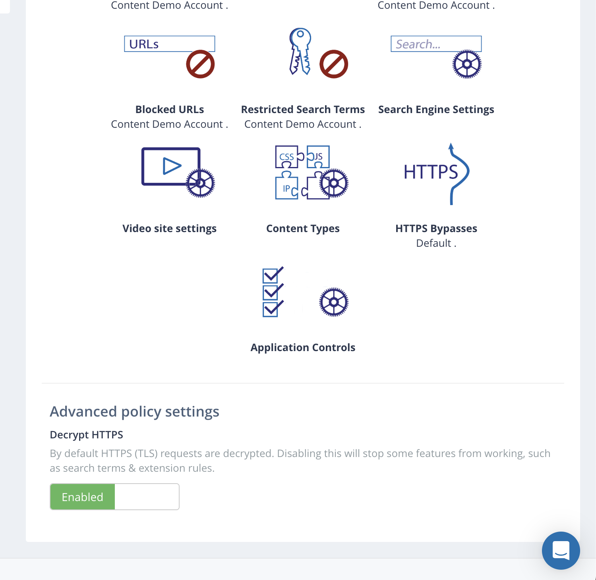The width and height of the screenshot is (596, 580).
Task: Open the chat support bubble
Action: tap(561, 550)
